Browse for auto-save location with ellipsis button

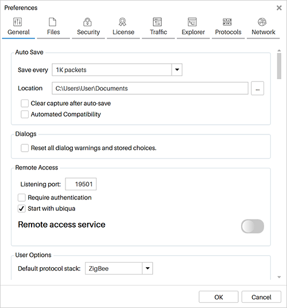tap(257, 88)
